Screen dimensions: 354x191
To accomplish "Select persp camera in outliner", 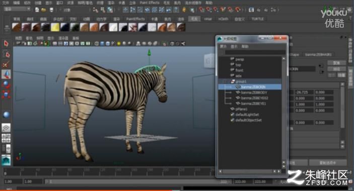I will click(240, 59).
